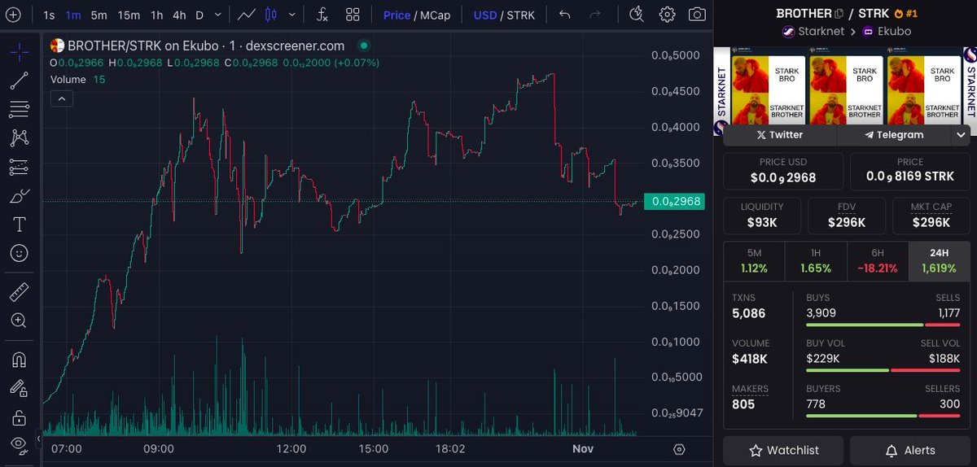This screenshot has width=977, height=467.
Task: Collapse the drawing toolbar side arrow
Action: 39,441
